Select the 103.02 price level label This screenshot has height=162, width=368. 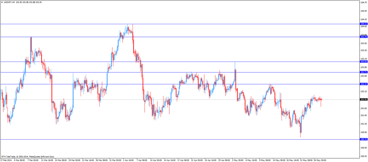(x=364, y=62)
